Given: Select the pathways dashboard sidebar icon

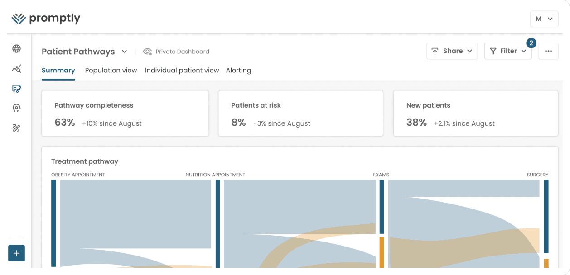Looking at the screenshot, I should (x=17, y=89).
